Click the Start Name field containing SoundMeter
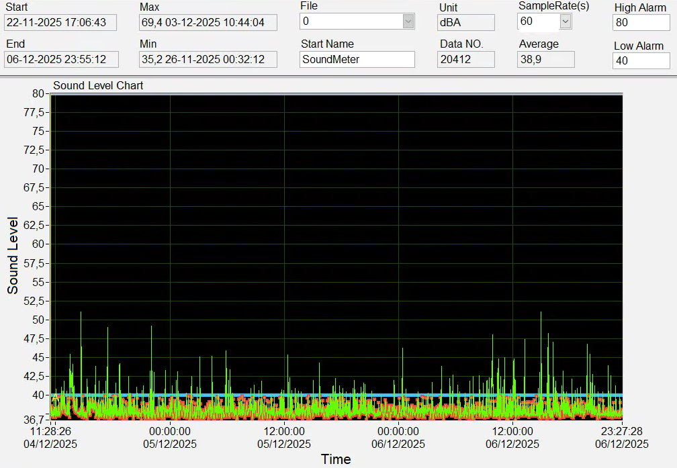 [357, 59]
